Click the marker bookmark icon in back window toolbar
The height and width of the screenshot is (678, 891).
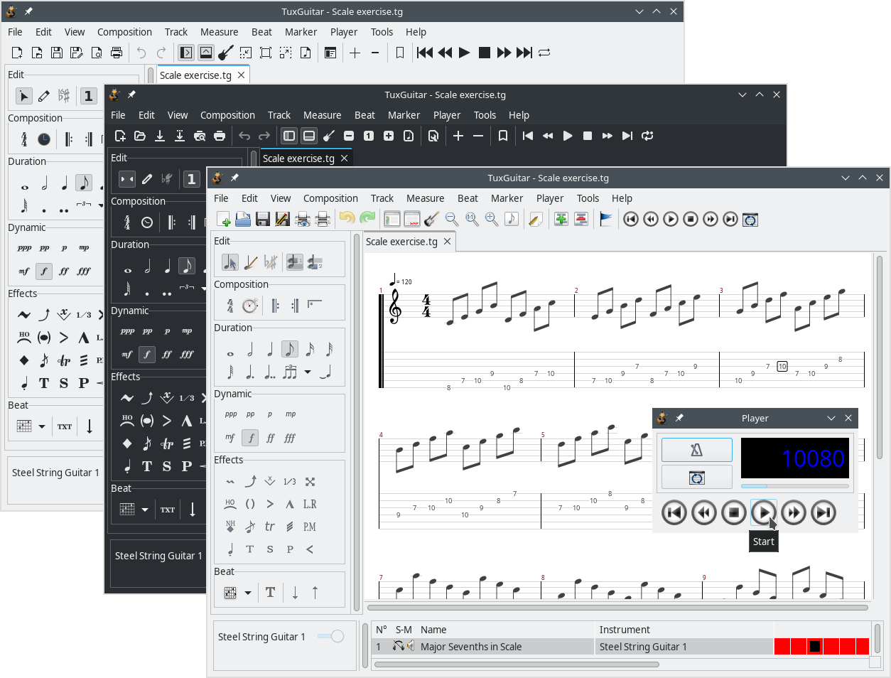point(400,53)
